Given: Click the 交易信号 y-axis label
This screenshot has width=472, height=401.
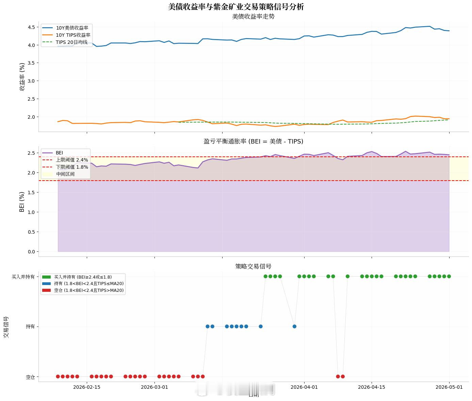Looking at the screenshot, I should 6,327.
